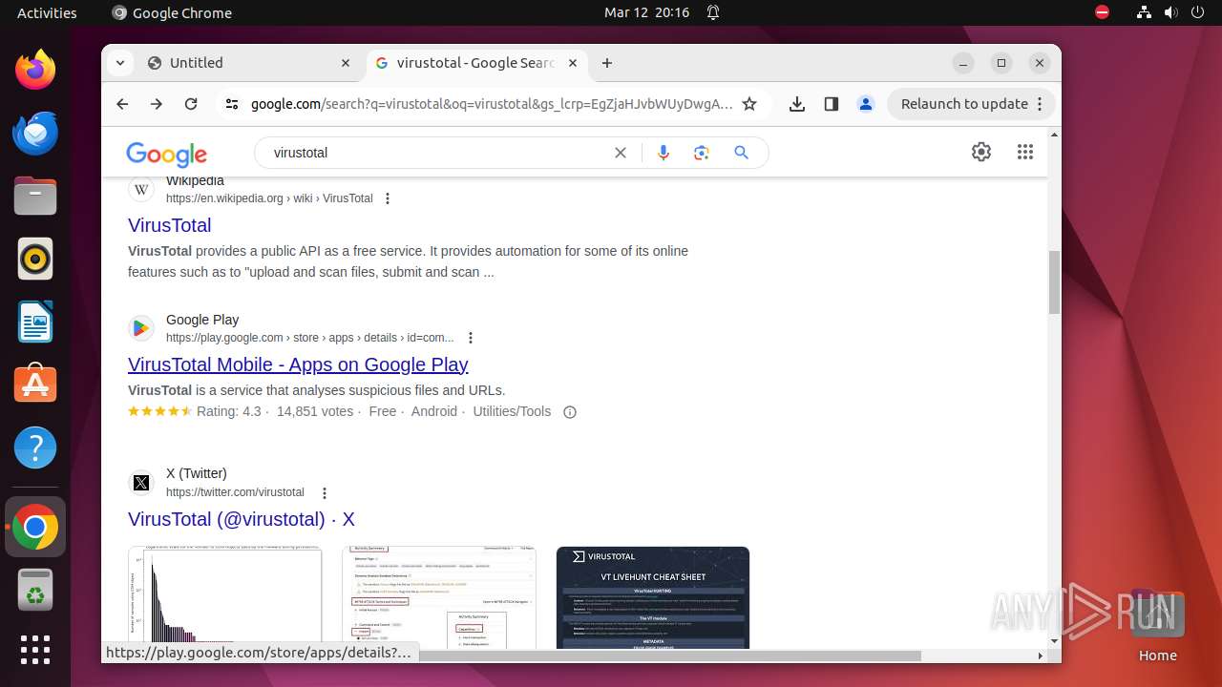Click the virustotal search input field
Viewport: 1222px width, 687px height.
pos(439,153)
